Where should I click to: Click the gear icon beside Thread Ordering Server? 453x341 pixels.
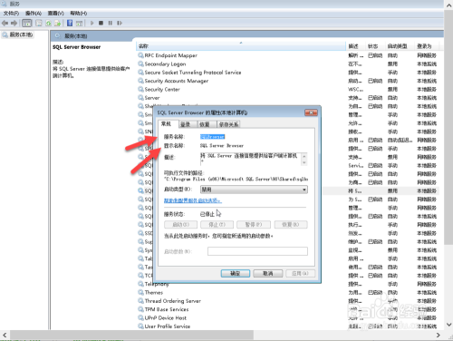point(140,301)
